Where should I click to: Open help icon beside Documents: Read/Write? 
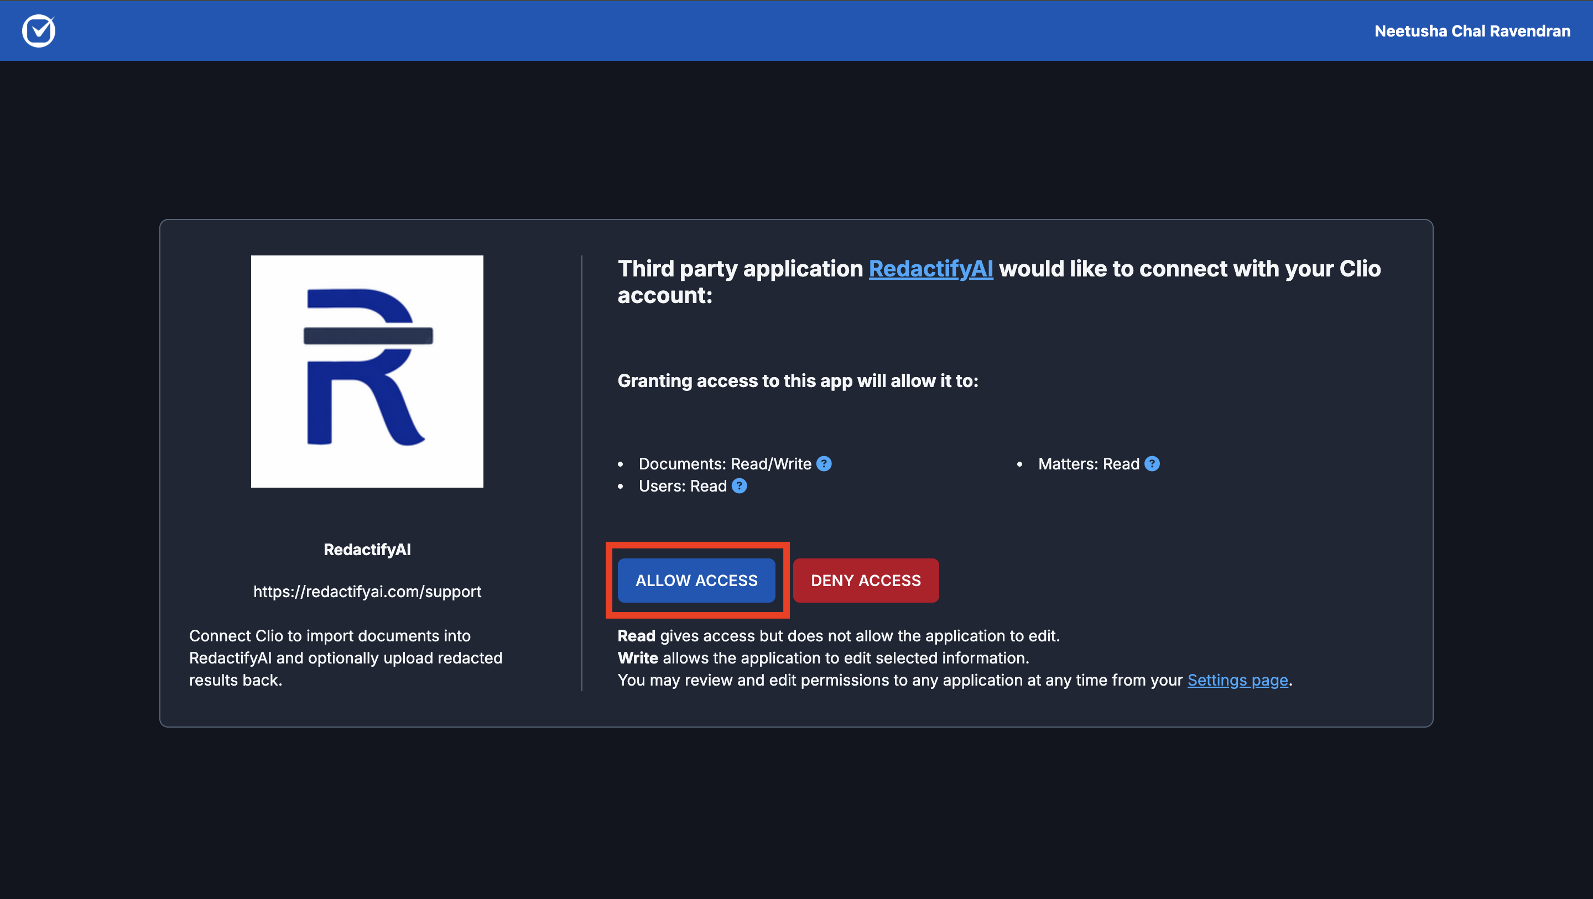pos(824,464)
